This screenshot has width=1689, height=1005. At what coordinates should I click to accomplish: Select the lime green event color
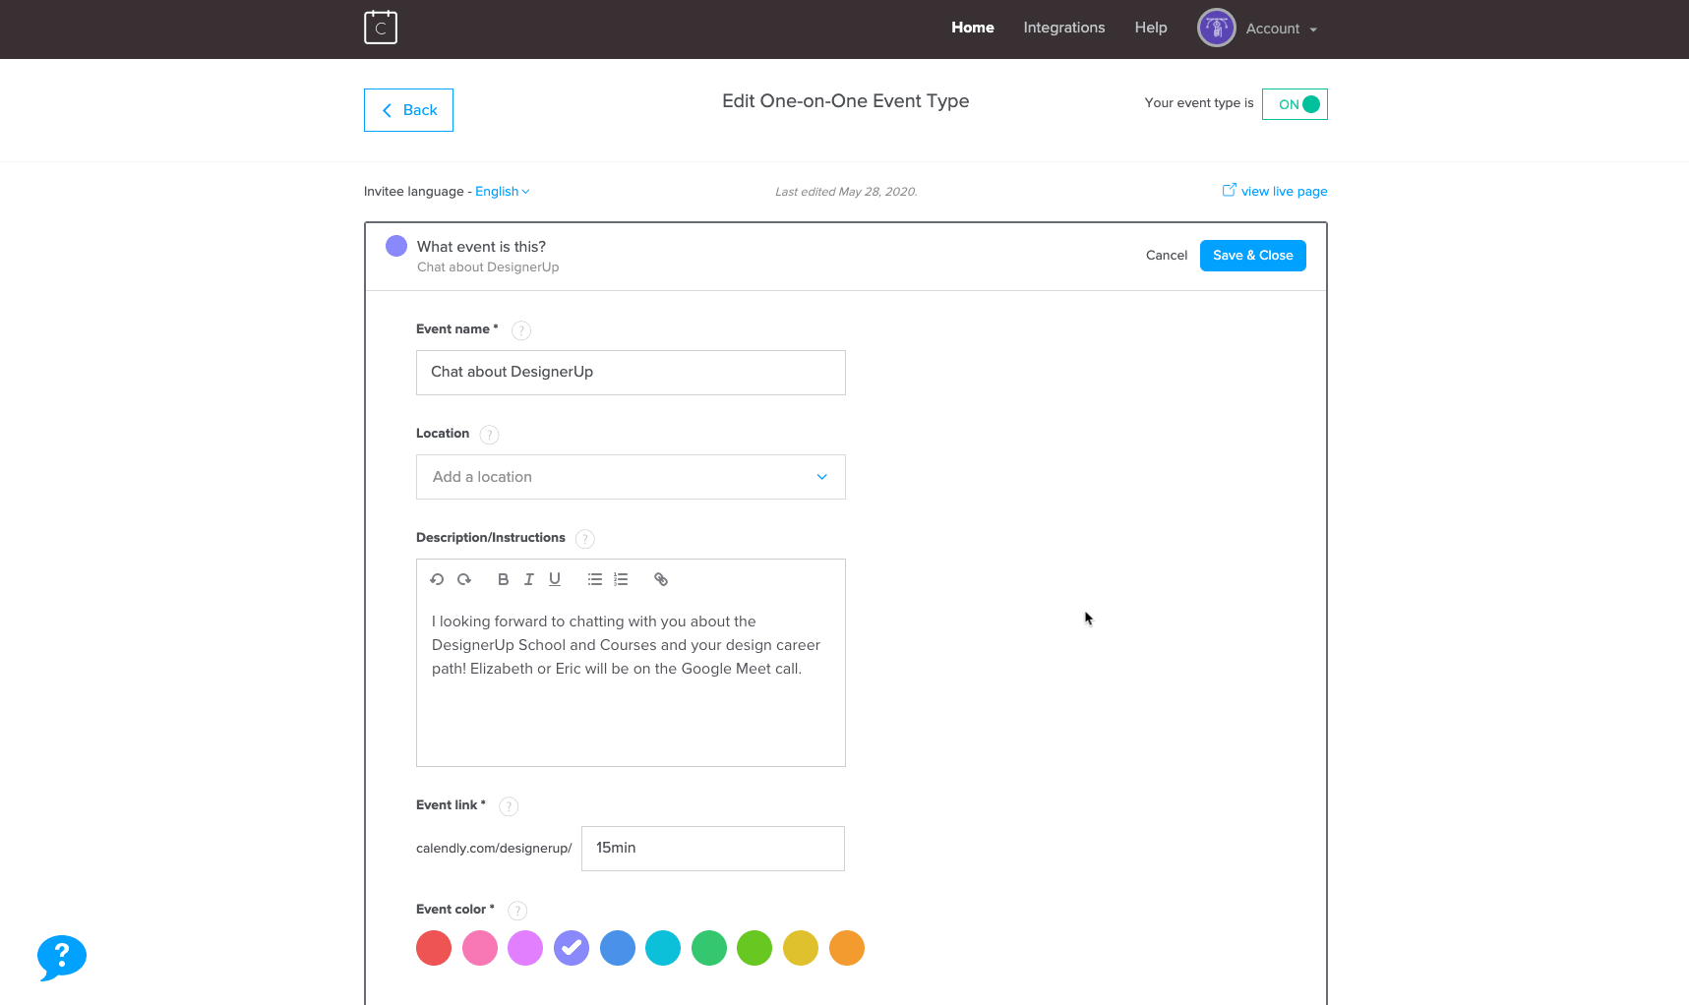[x=754, y=948]
